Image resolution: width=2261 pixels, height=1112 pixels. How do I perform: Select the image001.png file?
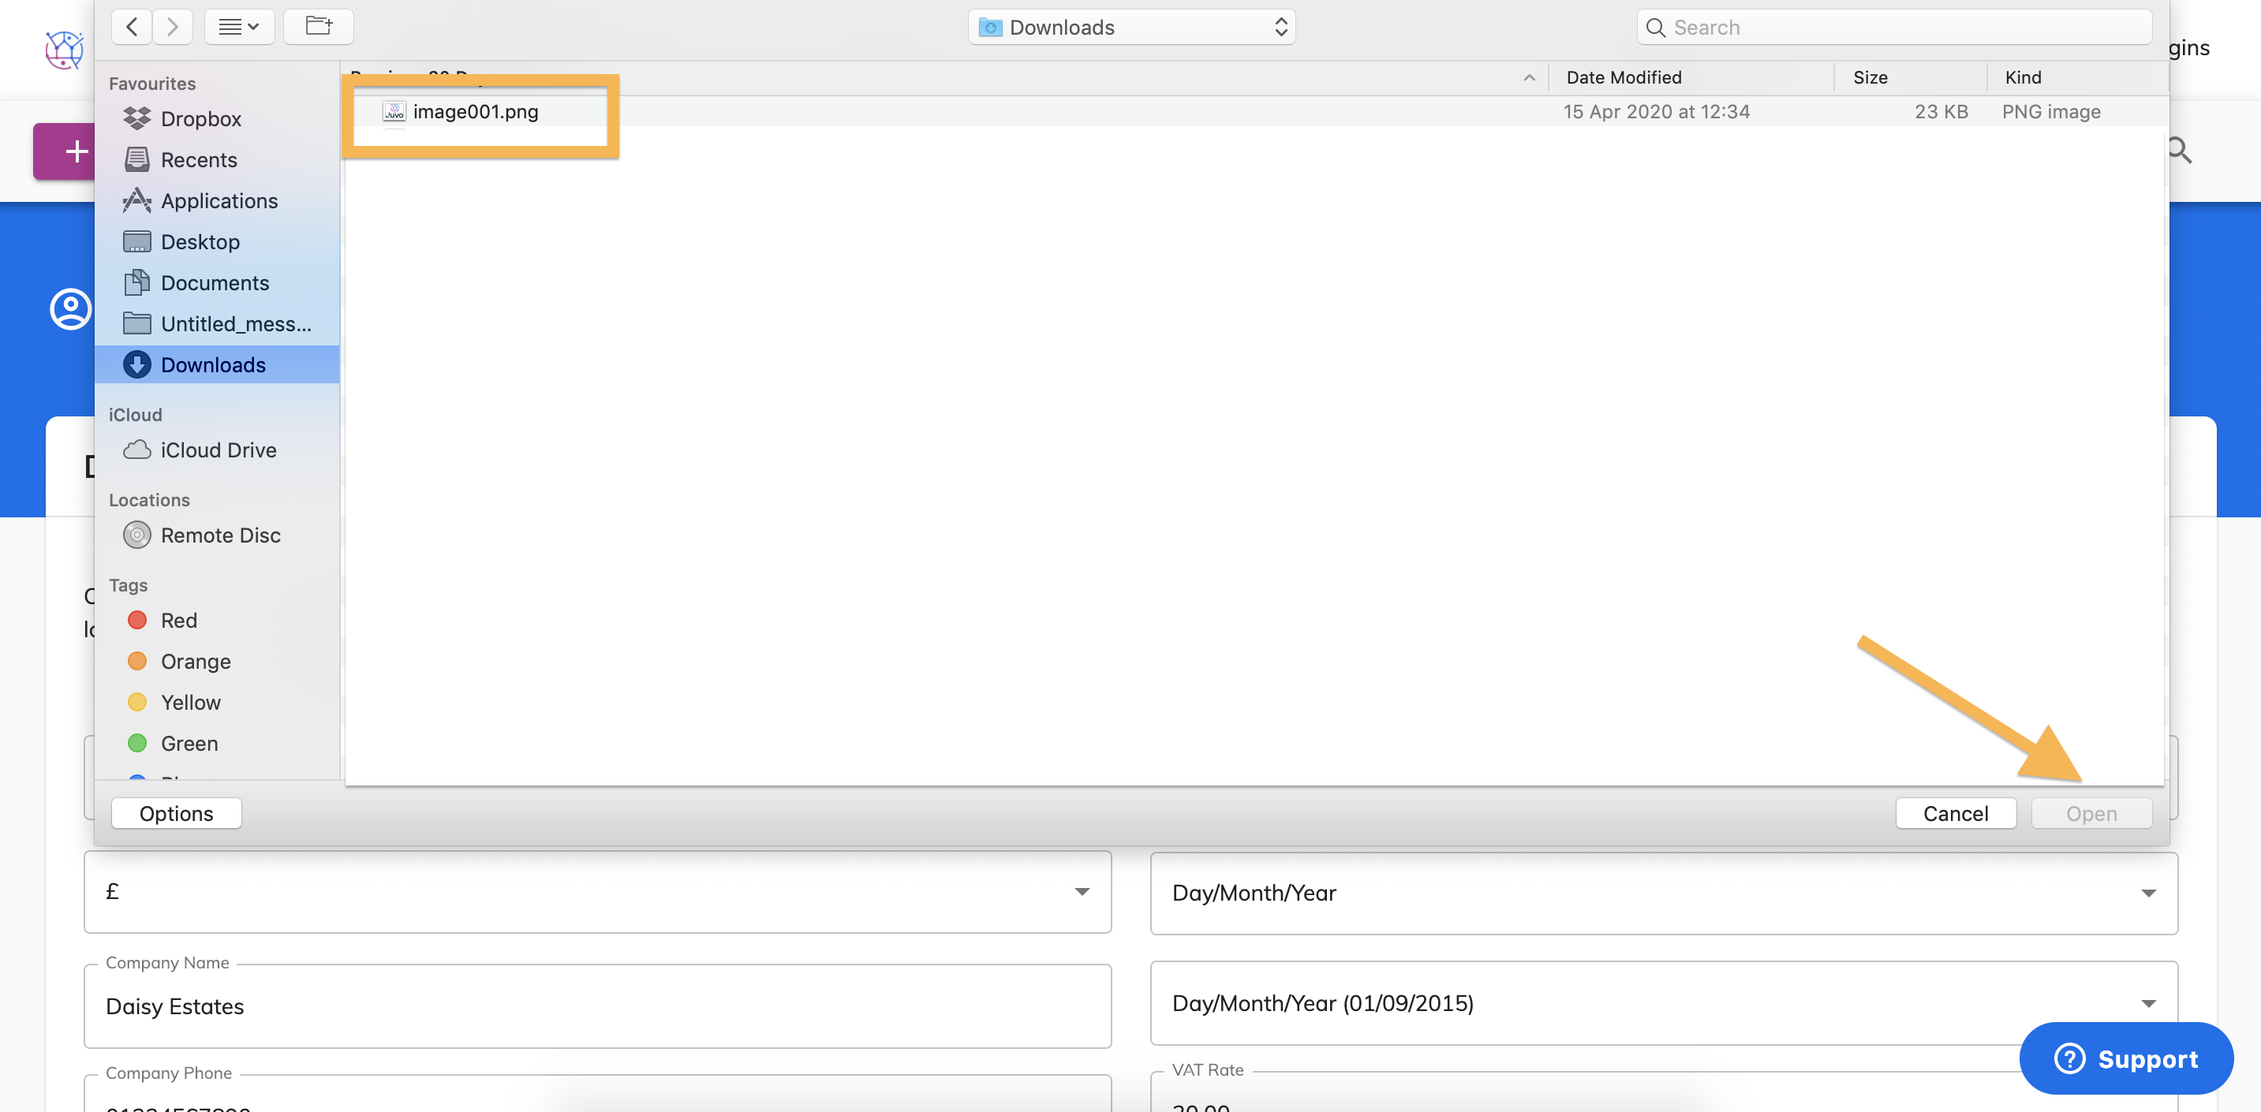coord(475,111)
